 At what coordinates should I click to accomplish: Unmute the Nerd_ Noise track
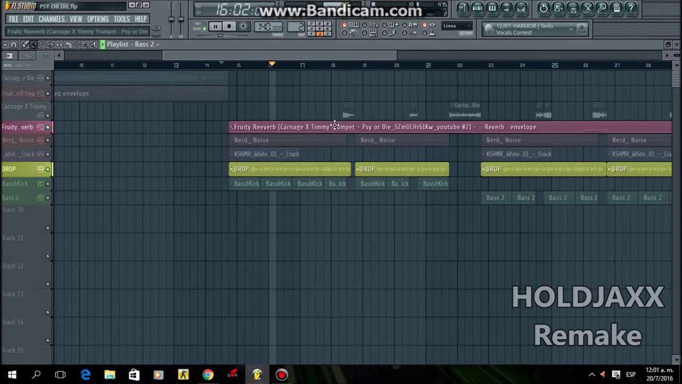click(47, 140)
